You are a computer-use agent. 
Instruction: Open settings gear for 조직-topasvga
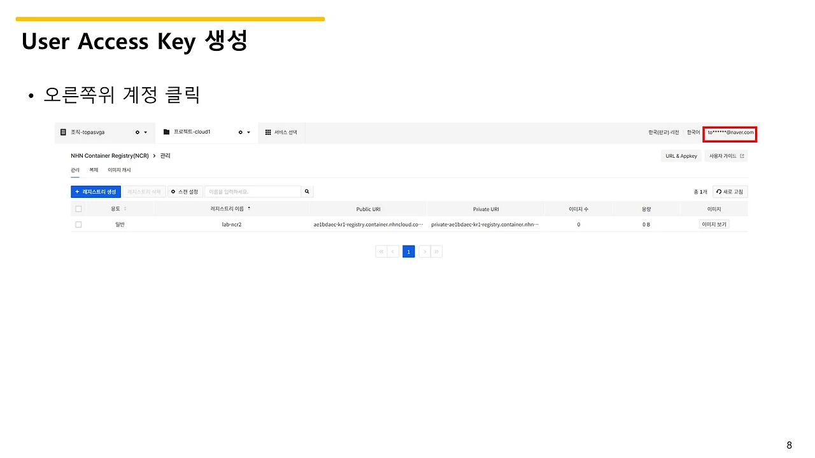(137, 132)
